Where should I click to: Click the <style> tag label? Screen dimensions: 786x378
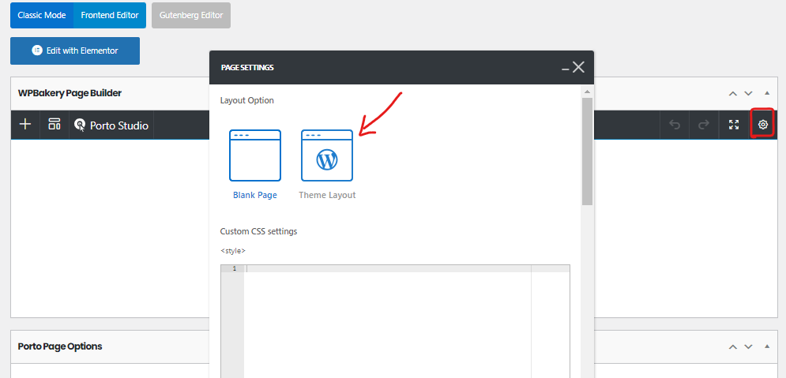[x=233, y=251]
